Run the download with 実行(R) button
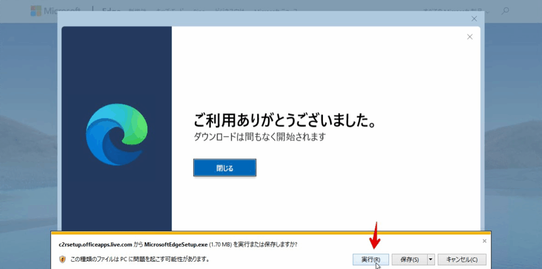This screenshot has height=269, width=542. pos(371,259)
